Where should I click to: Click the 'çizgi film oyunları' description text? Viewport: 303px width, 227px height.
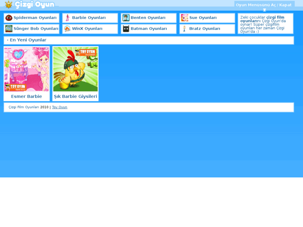[x=262, y=19]
